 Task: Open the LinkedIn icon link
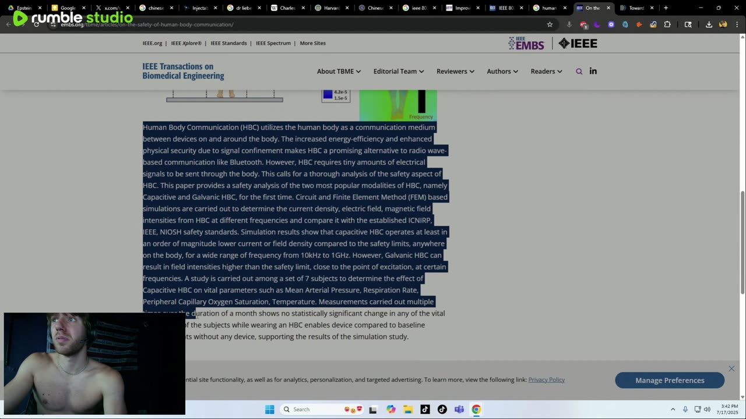593,71
